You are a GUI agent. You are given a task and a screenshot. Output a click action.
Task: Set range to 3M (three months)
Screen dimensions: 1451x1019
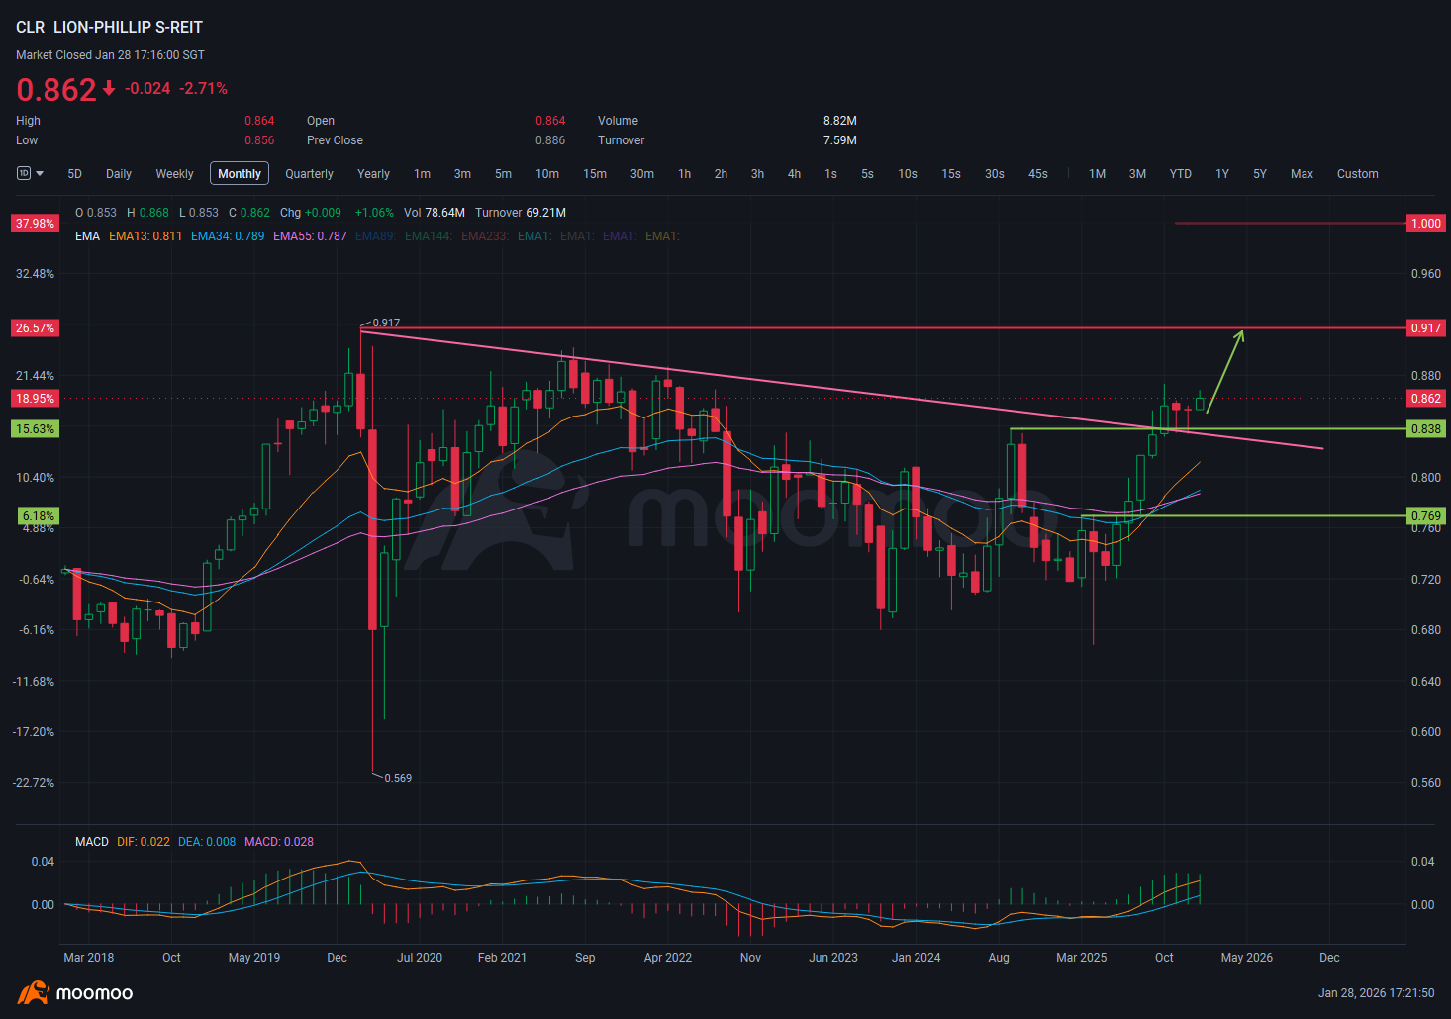coord(1138,174)
